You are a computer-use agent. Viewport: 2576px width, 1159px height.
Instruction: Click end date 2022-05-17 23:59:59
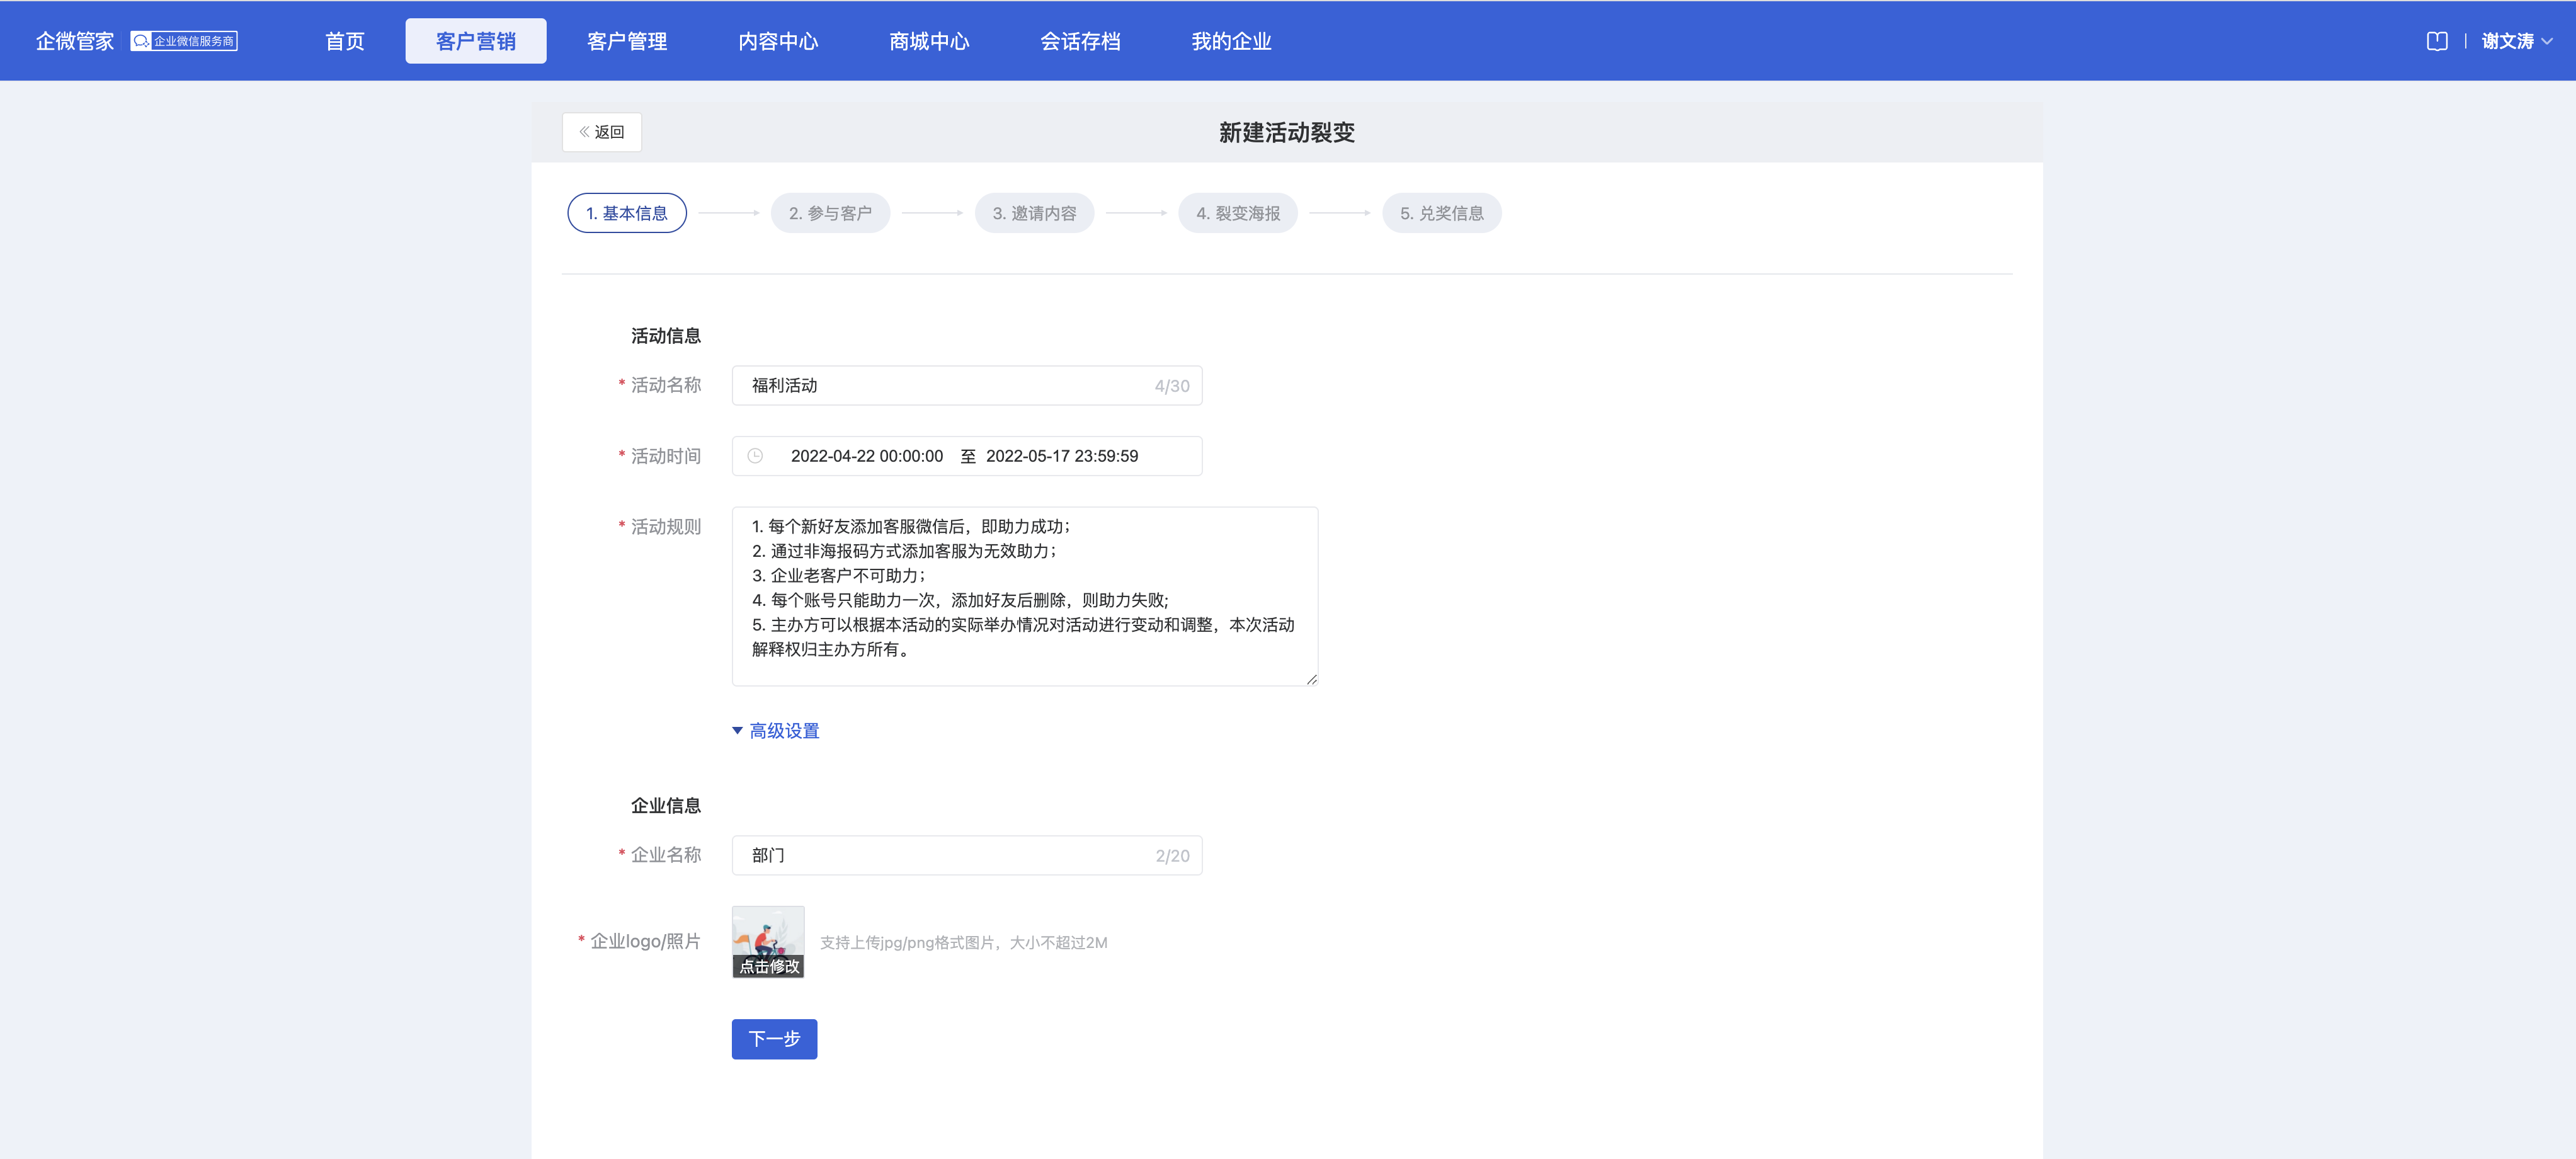[x=1062, y=456]
